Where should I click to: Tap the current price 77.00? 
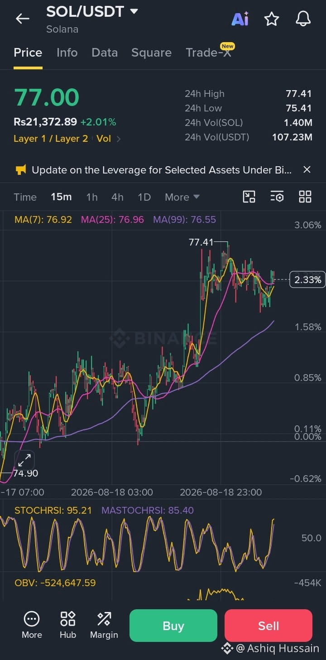click(47, 97)
